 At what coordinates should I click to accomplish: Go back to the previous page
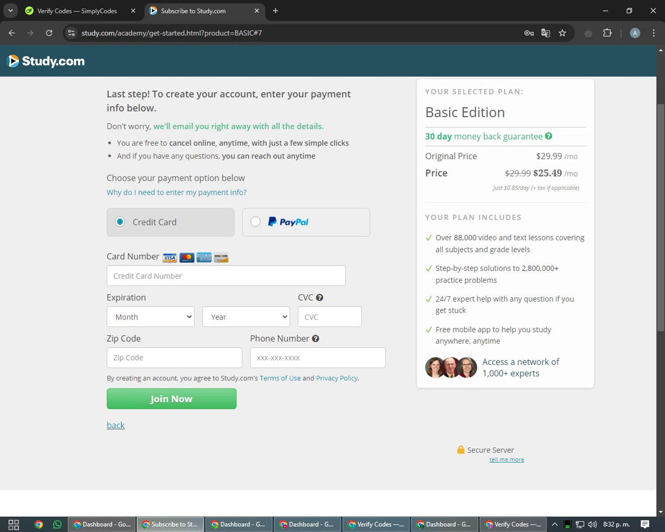(12, 33)
